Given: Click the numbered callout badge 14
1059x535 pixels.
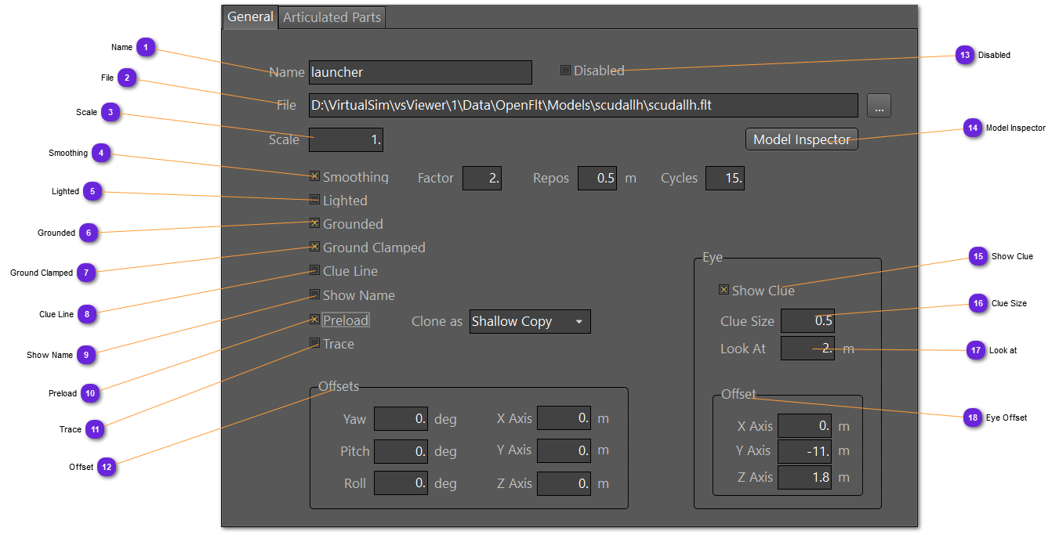Looking at the screenshot, I should (973, 128).
